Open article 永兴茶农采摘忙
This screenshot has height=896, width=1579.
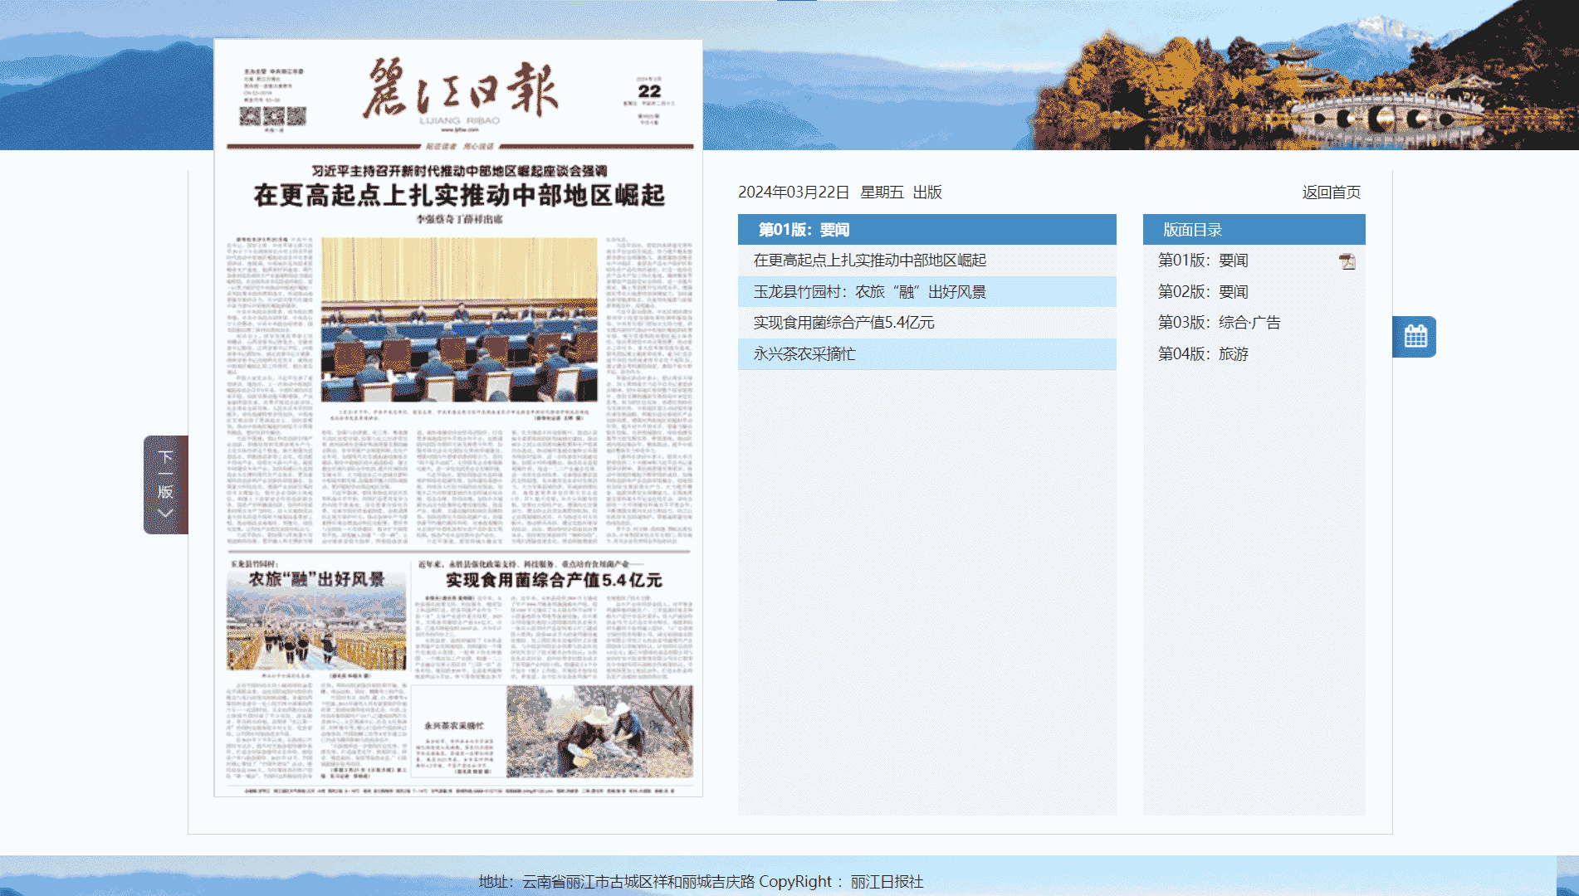[804, 353]
